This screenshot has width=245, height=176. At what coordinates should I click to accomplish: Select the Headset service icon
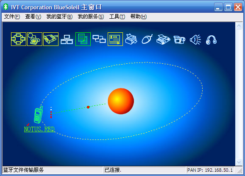pos(211,40)
